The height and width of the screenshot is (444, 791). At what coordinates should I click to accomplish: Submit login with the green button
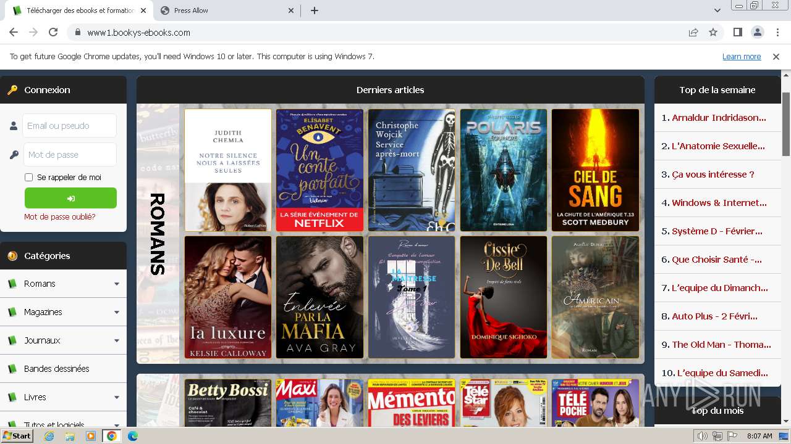pos(70,198)
